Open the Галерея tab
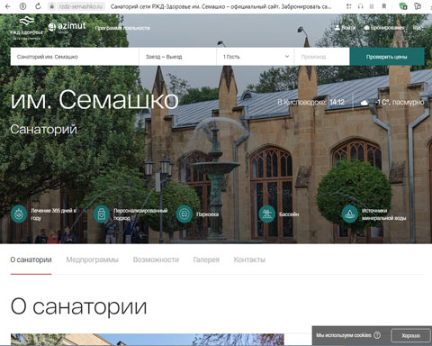 click(x=206, y=259)
